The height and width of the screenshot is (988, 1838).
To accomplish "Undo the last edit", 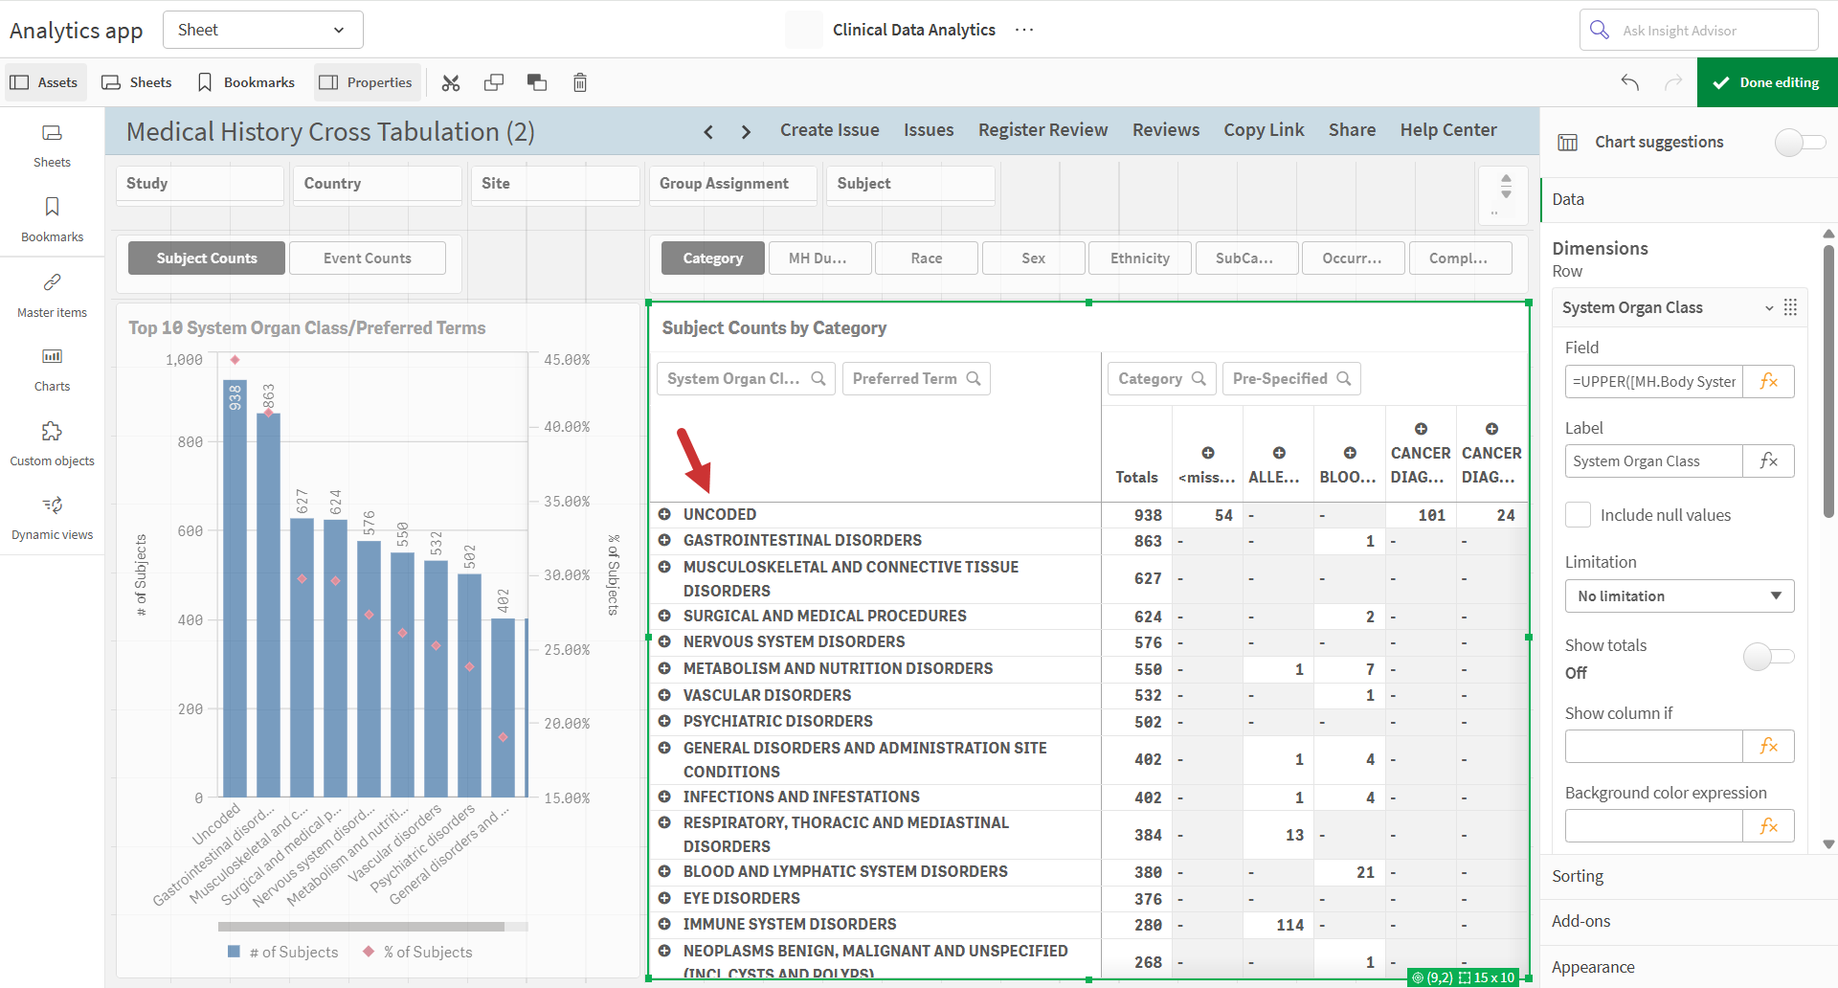I will [x=1630, y=82].
